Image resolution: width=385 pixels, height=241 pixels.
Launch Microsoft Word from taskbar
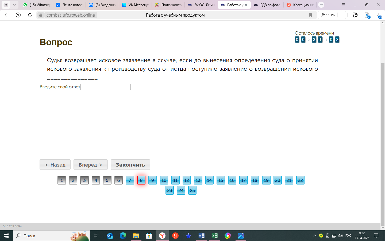click(x=202, y=236)
